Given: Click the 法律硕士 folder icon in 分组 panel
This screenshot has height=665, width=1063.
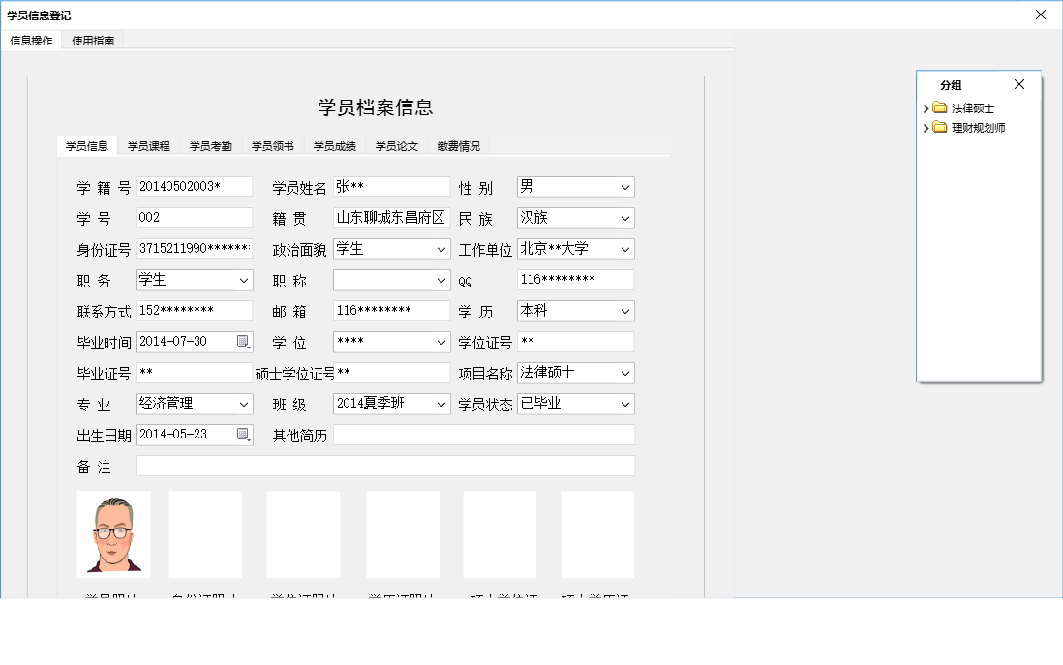Looking at the screenshot, I should (940, 108).
